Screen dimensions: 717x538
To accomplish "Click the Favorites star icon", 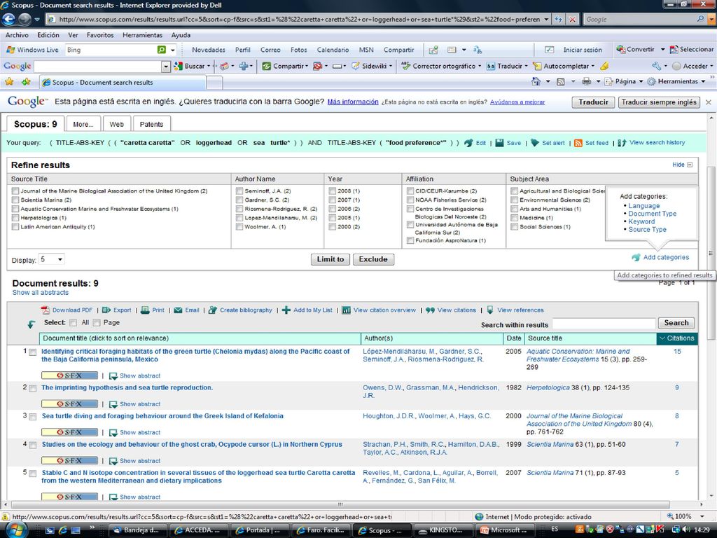I will (8, 82).
